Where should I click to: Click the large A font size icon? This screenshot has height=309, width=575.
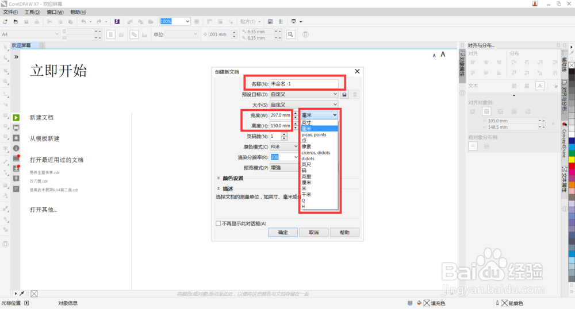coord(443,54)
